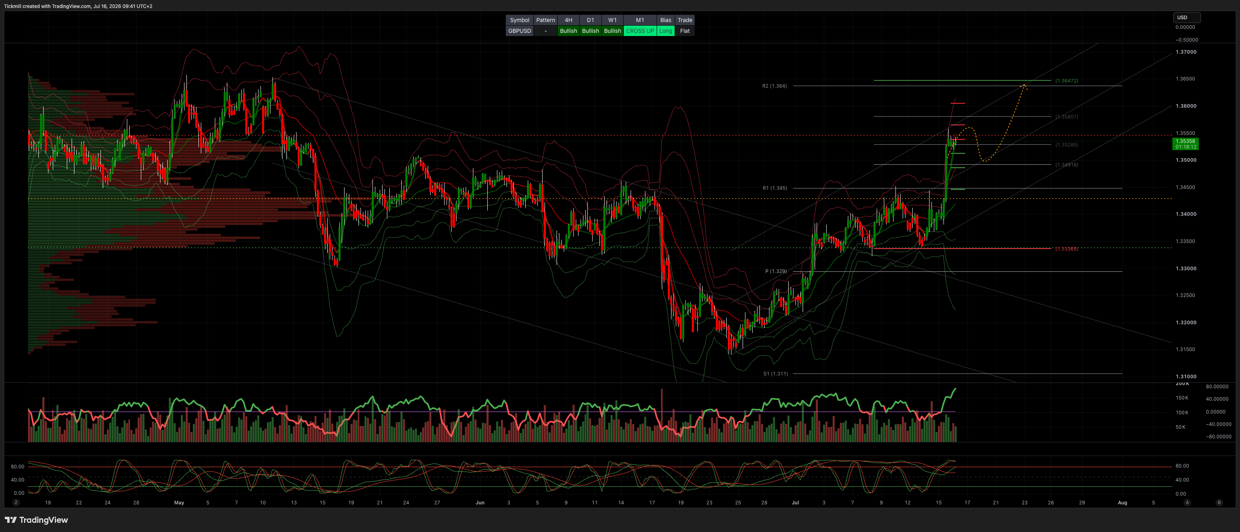The height and width of the screenshot is (532, 1240).
Task: Click the green (1.36472) target level label
Action: (1067, 81)
